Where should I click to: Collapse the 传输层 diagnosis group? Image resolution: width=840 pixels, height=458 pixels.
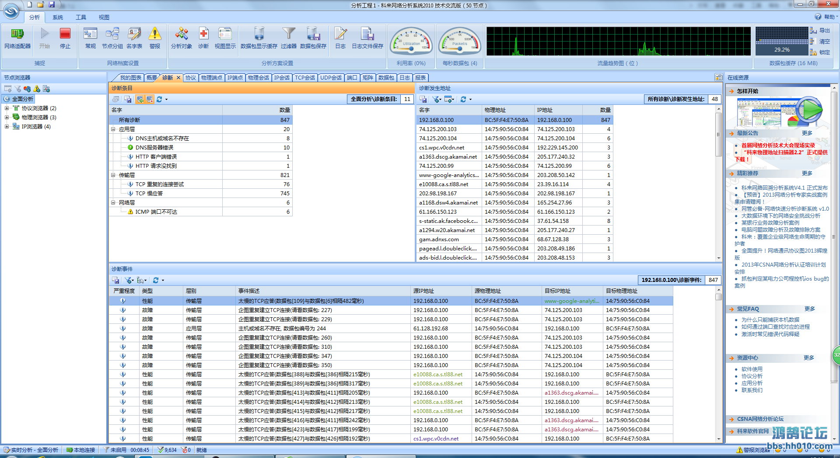[113, 175]
